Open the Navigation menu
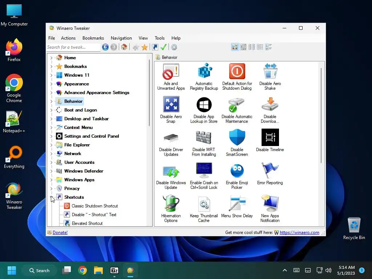372x279 pixels. click(121, 38)
